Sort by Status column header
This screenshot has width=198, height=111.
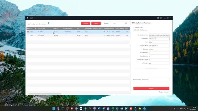58,29
